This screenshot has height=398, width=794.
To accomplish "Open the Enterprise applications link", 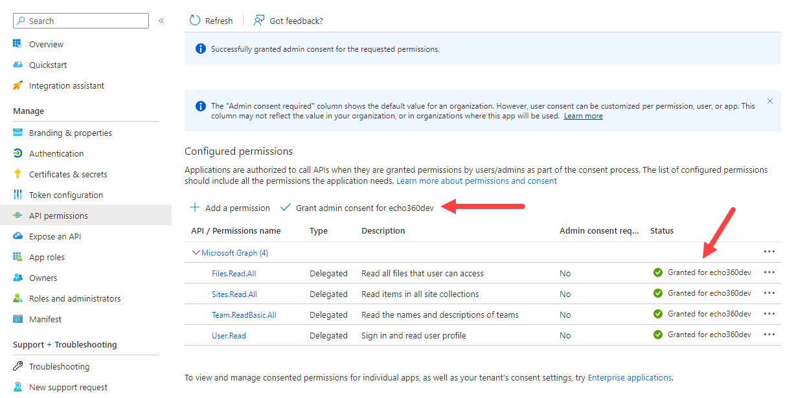I will point(630,377).
